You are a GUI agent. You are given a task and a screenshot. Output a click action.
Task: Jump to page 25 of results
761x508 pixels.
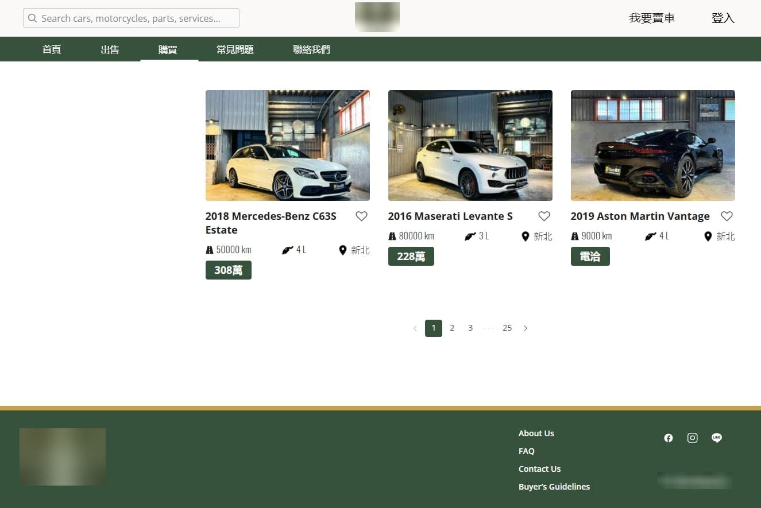(507, 328)
